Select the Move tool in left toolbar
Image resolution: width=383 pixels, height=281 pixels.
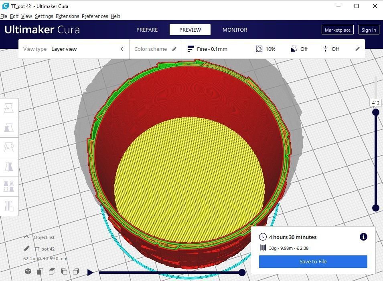pos(9,108)
